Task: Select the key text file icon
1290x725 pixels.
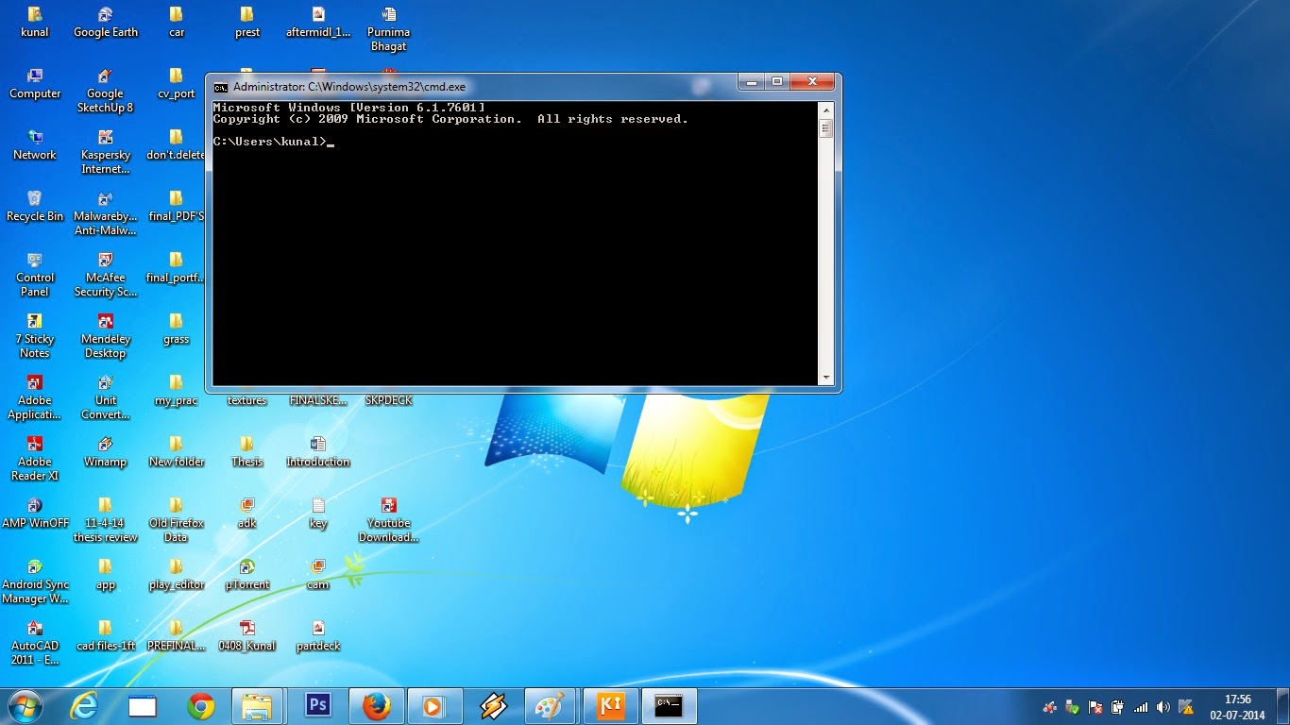Action: point(318,514)
